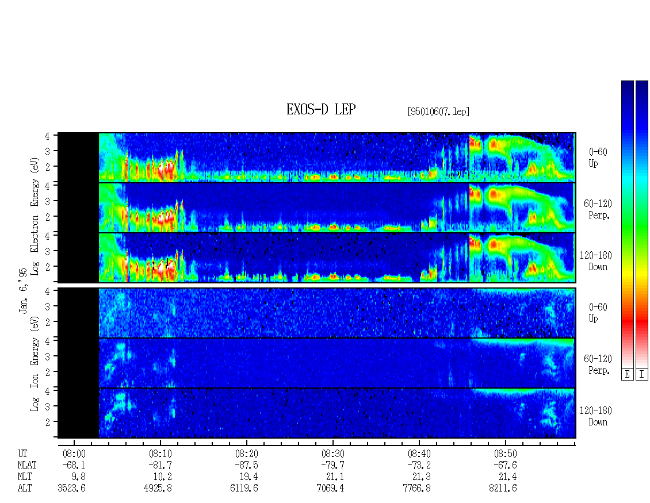Click the MLAT value -68.1
This screenshot has height=503, width=650.
point(74,465)
